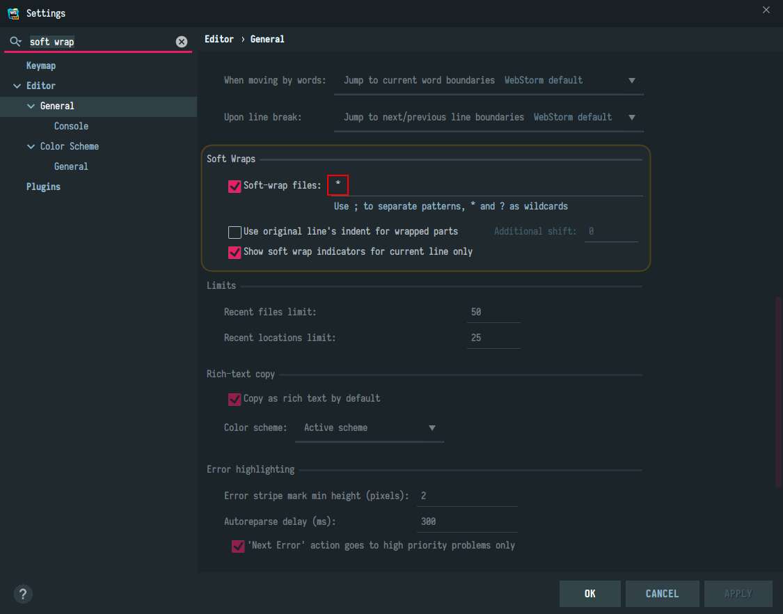
Task: Click the vertical scrollbar of the settings panel
Action: [x=778, y=392]
